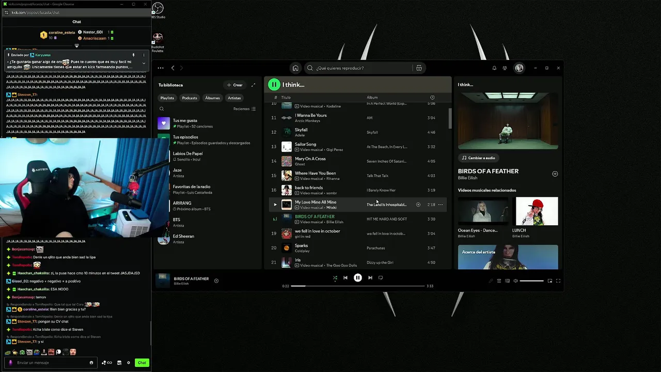Search inside the library with the magnifier icon
The height and width of the screenshot is (372, 661).
(162, 109)
